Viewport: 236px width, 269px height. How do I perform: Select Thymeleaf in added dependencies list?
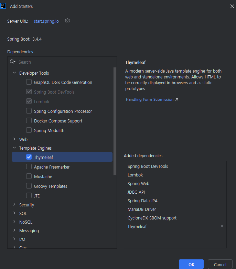tap(137, 226)
